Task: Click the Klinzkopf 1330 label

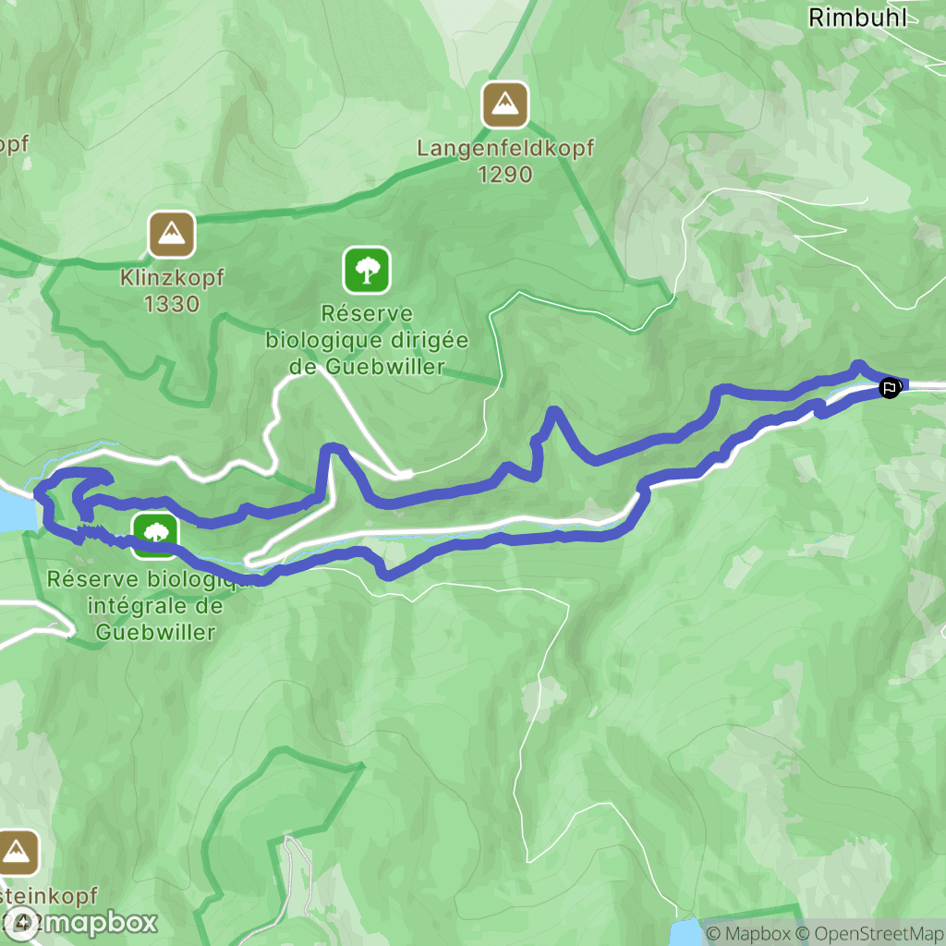Action: pos(172,291)
